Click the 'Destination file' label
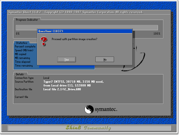The height and width of the screenshot is (135, 179). pyautogui.click(x=24, y=89)
